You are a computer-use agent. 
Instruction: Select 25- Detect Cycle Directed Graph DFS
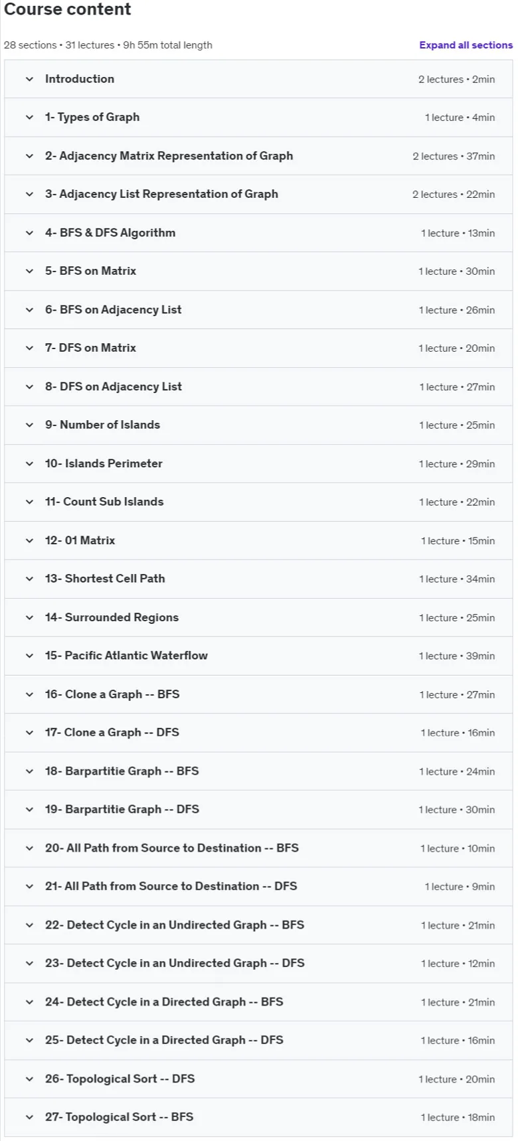(258, 1040)
